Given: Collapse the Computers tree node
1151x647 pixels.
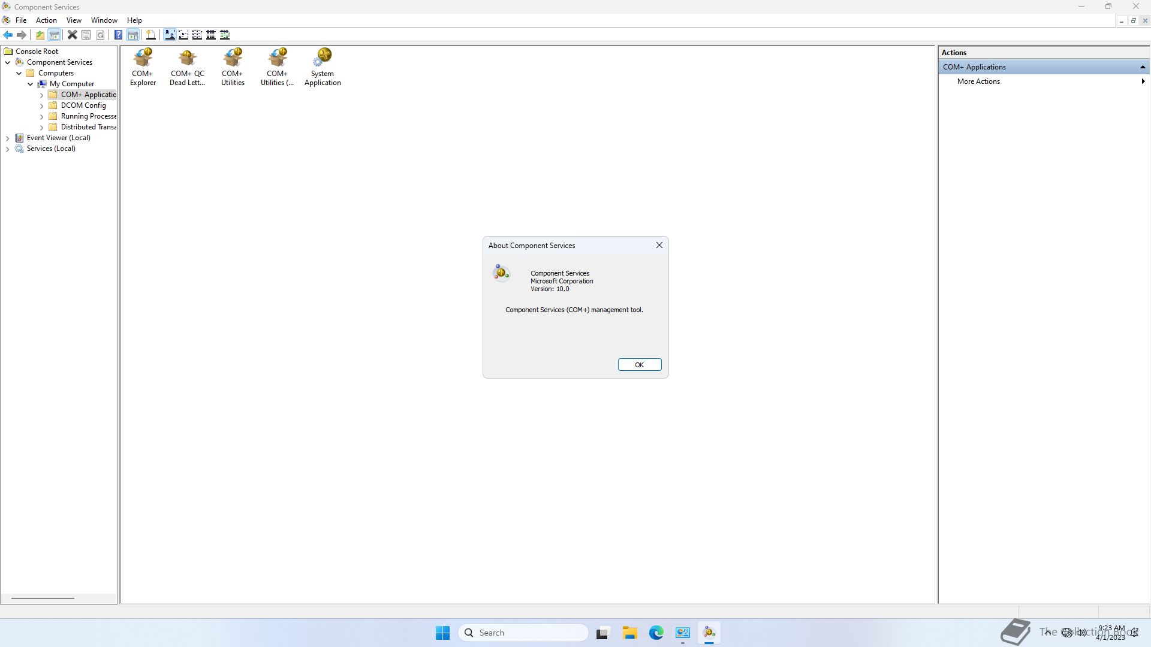Looking at the screenshot, I should [x=19, y=73].
